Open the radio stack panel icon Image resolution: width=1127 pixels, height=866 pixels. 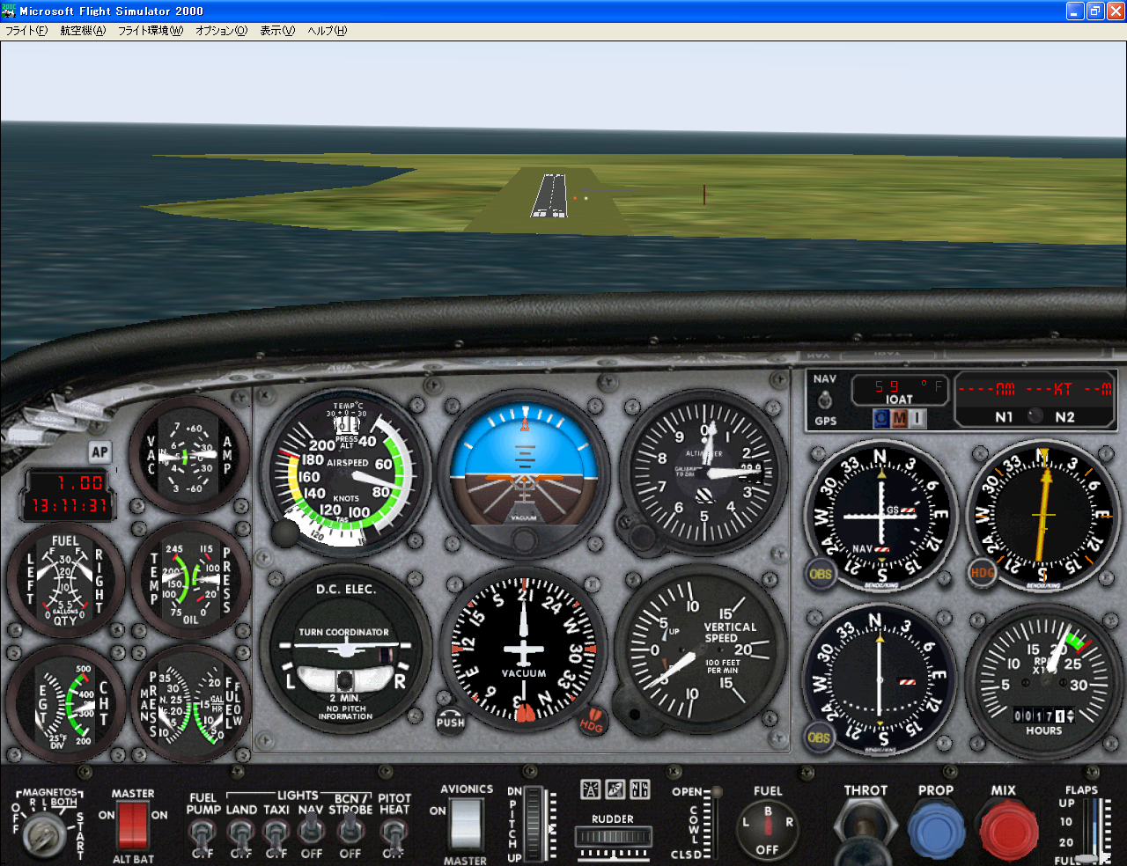590,789
